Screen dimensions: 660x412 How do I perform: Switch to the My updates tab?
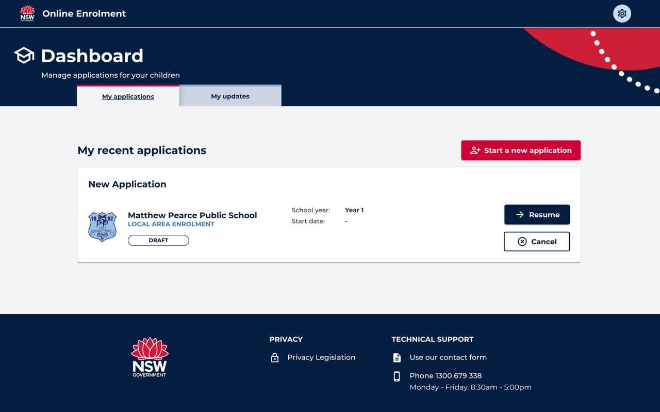tap(230, 96)
